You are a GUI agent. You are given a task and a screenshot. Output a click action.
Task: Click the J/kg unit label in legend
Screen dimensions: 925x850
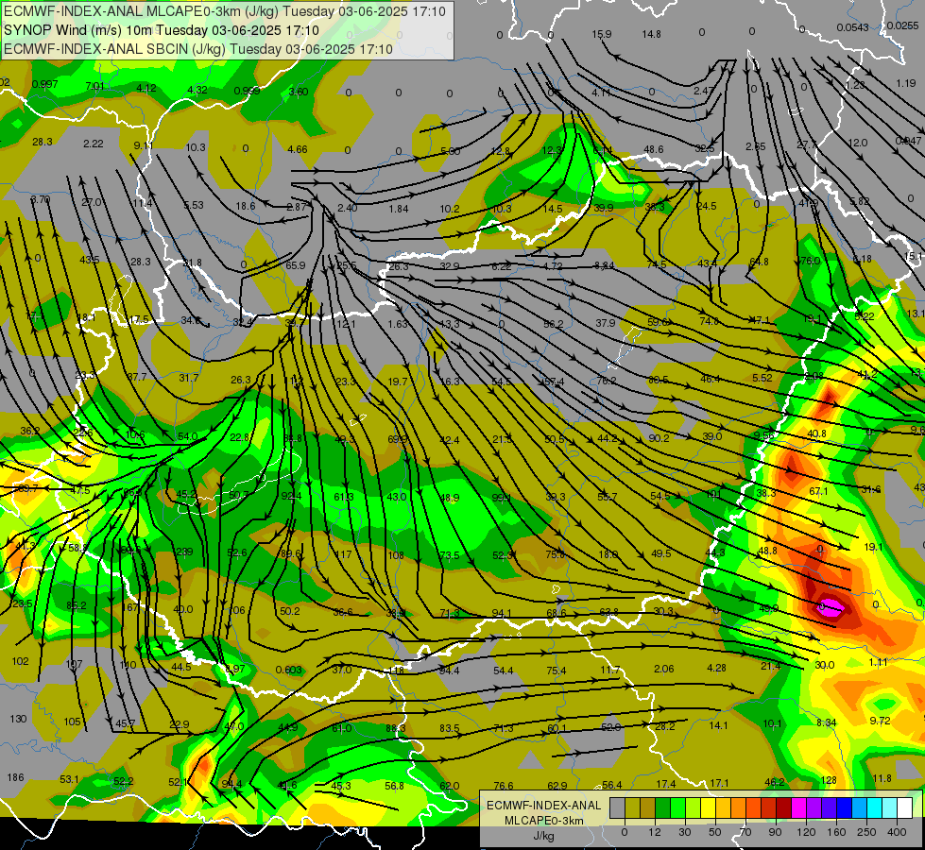pos(543,836)
